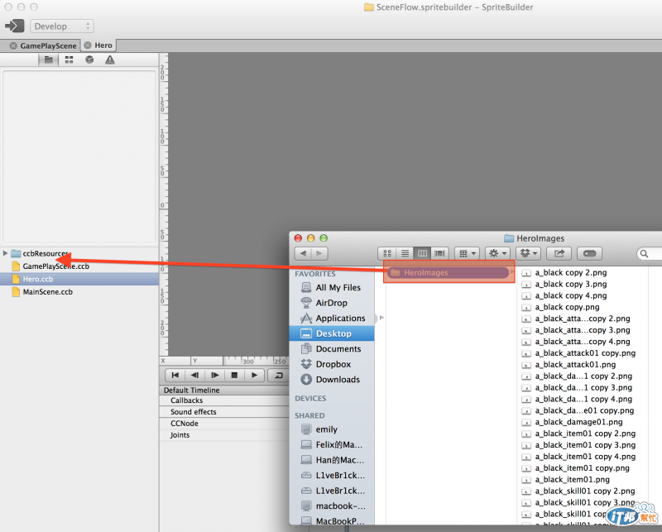Switch Finder to list view

405,253
